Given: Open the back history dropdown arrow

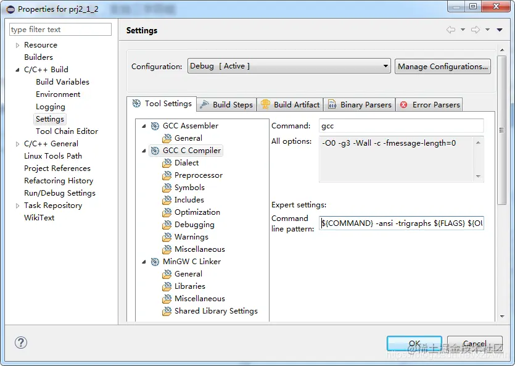Looking at the screenshot, I should click(x=463, y=30).
